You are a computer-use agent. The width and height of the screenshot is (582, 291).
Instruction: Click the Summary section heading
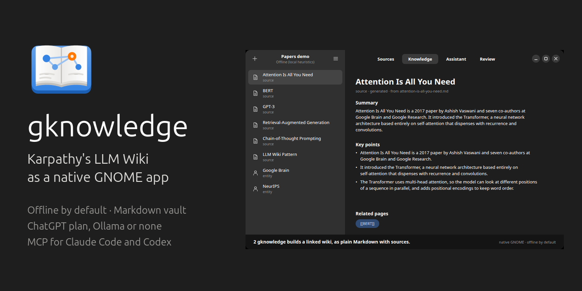(366, 103)
